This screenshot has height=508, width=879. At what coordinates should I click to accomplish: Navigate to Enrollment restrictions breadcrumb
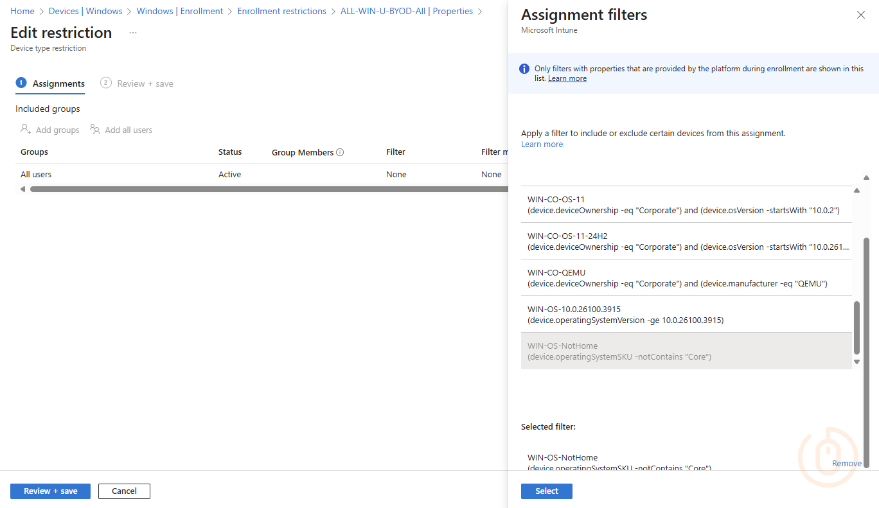(x=281, y=12)
